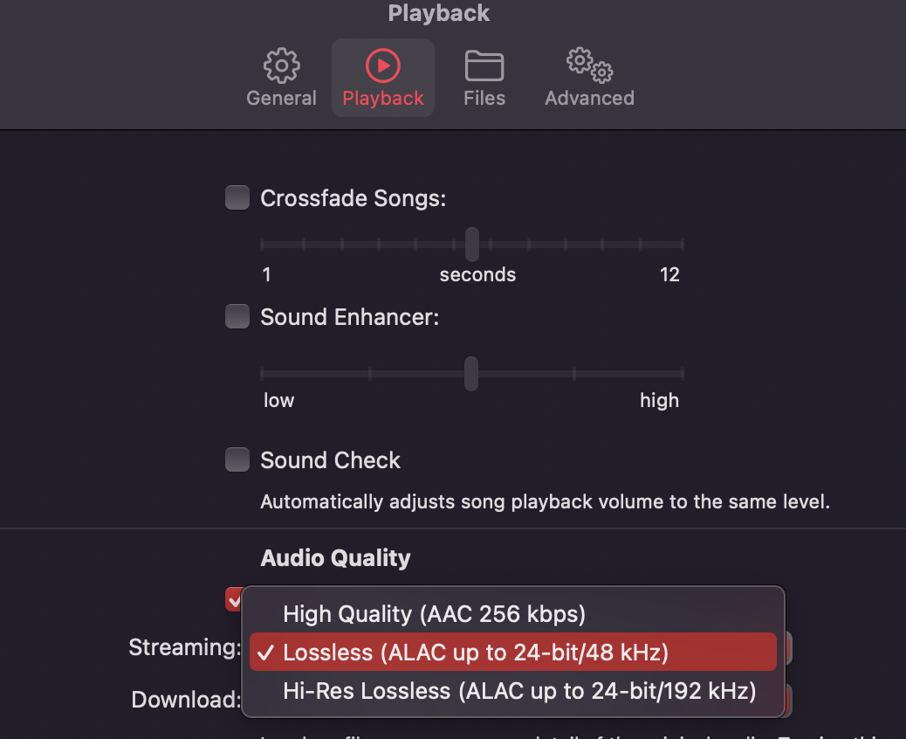Viewport: 906px width, 739px height.
Task: Set Sound Enhancer slider to the high end
Action: 683,374
